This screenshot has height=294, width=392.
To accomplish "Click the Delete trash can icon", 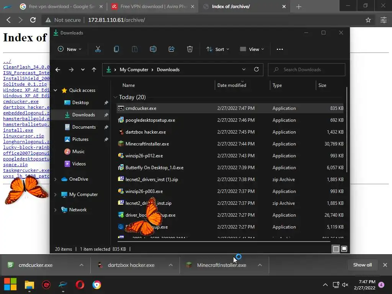I will (x=190, y=49).
